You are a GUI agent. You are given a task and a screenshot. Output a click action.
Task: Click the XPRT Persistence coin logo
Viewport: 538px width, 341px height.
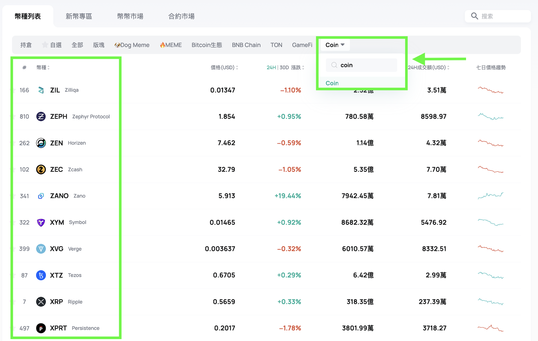click(x=41, y=328)
